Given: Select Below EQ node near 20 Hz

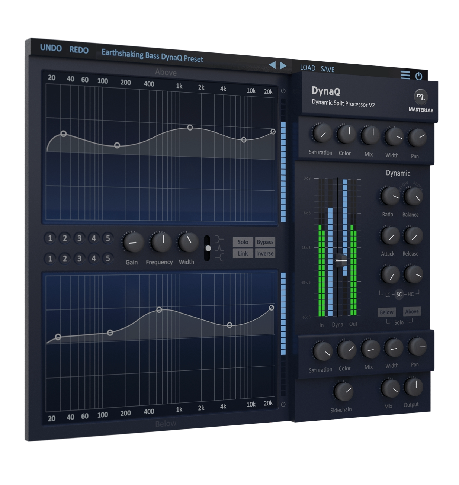Looking at the screenshot, I should coord(58,337).
